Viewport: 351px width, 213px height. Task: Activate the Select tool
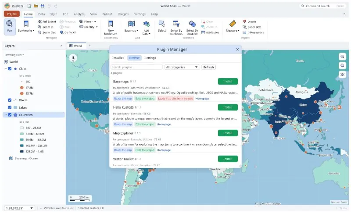tap(161, 26)
